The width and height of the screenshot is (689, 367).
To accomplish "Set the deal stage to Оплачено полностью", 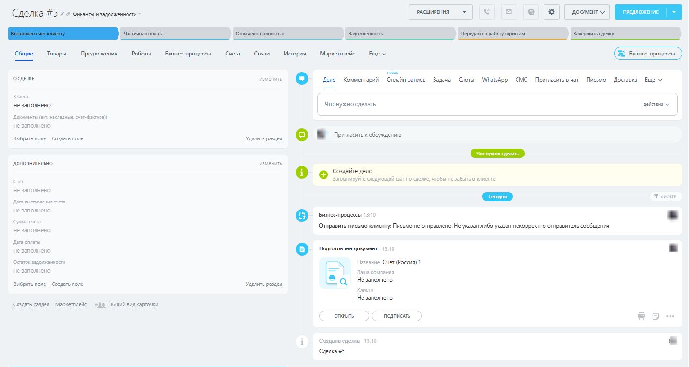I will (287, 34).
